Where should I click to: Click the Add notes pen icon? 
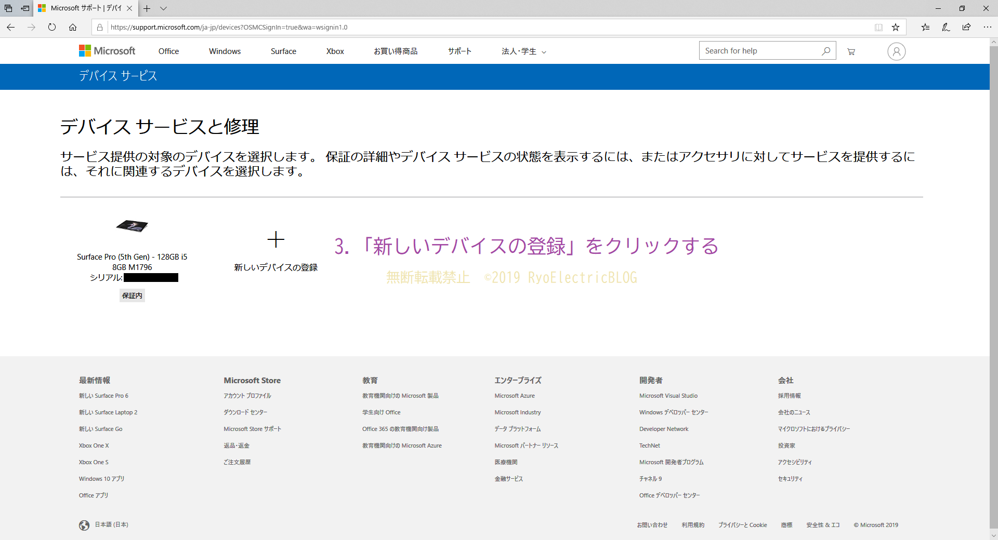tap(946, 27)
